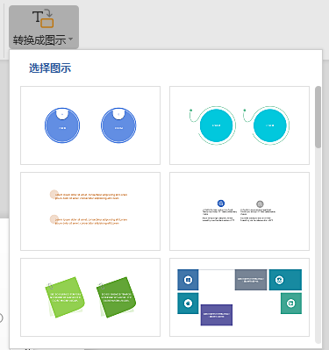Pick the colored tile grid diagram
This screenshot has height=350, width=329.
coord(240,297)
